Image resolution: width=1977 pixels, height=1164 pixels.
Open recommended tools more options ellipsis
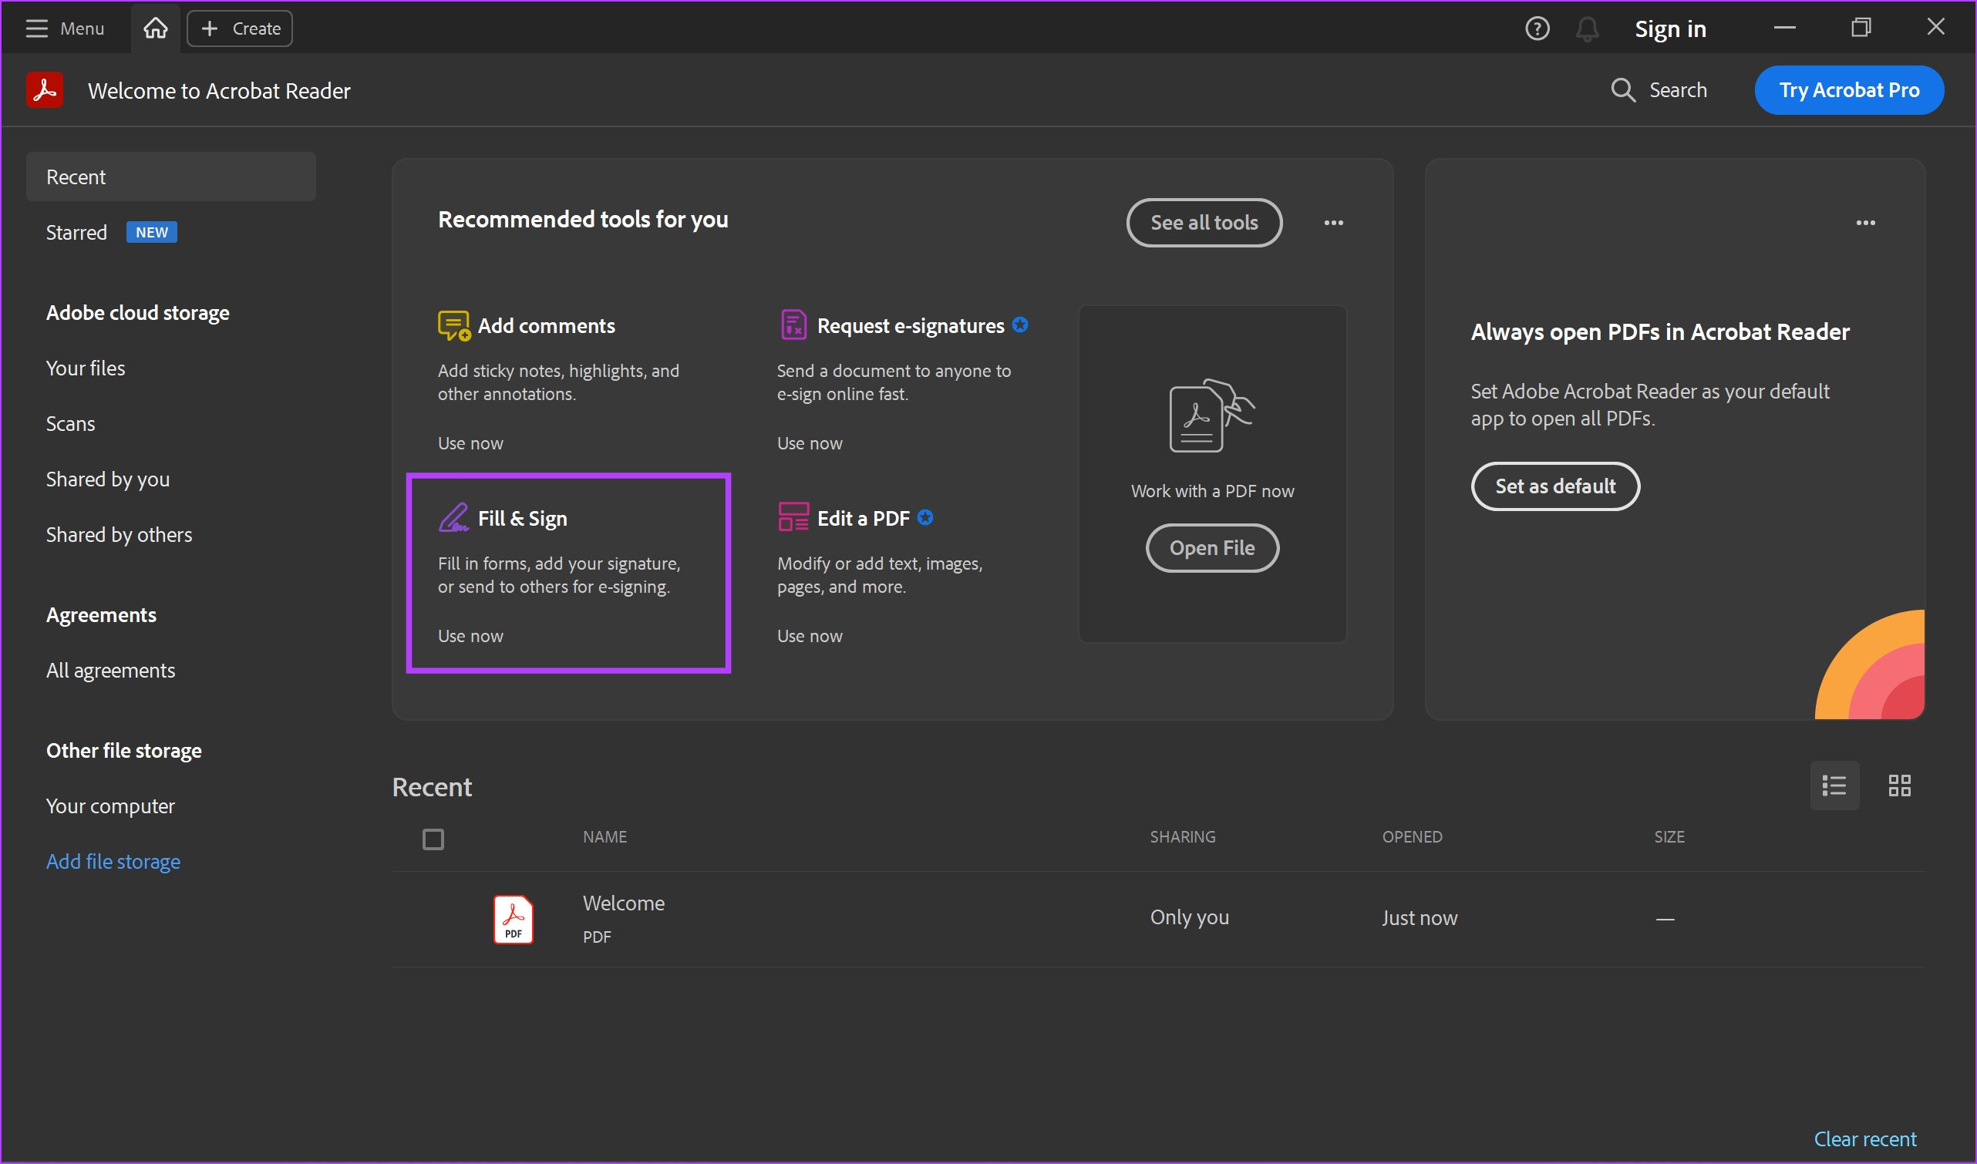point(1333,223)
